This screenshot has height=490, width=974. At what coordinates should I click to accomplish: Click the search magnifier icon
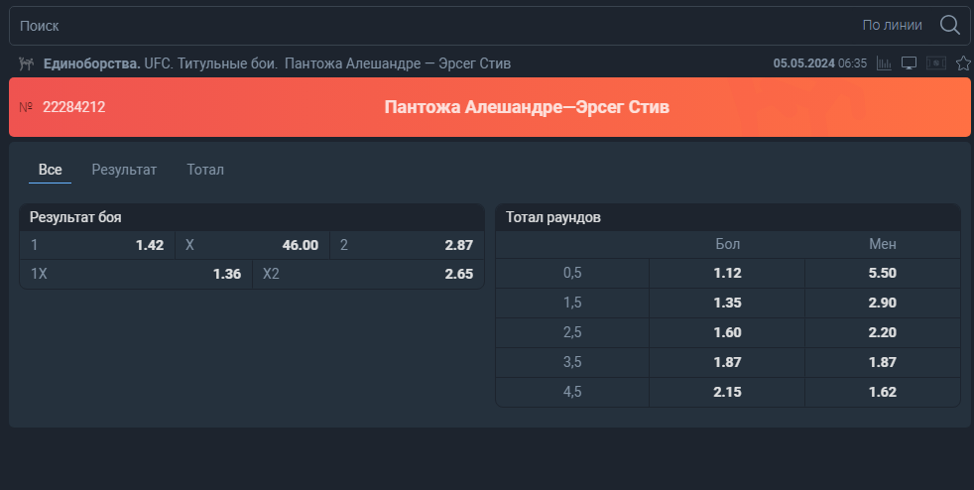950,25
